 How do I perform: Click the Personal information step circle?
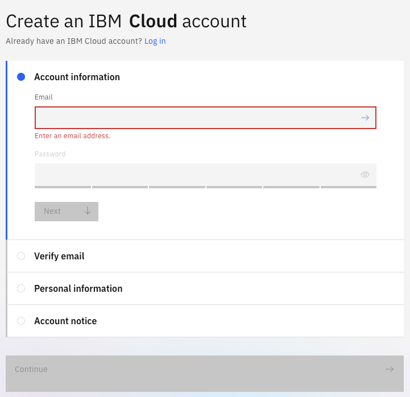(x=21, y=288)
